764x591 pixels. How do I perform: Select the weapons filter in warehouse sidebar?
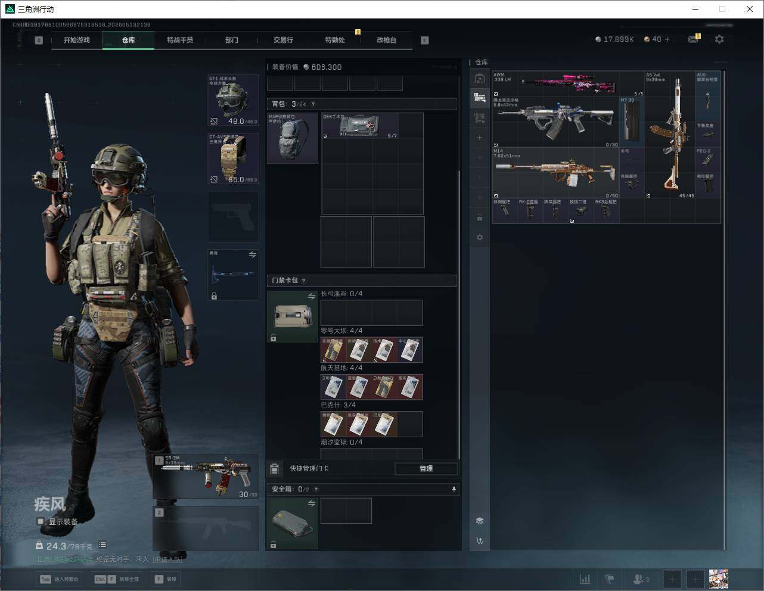click(x=480, y=98)
